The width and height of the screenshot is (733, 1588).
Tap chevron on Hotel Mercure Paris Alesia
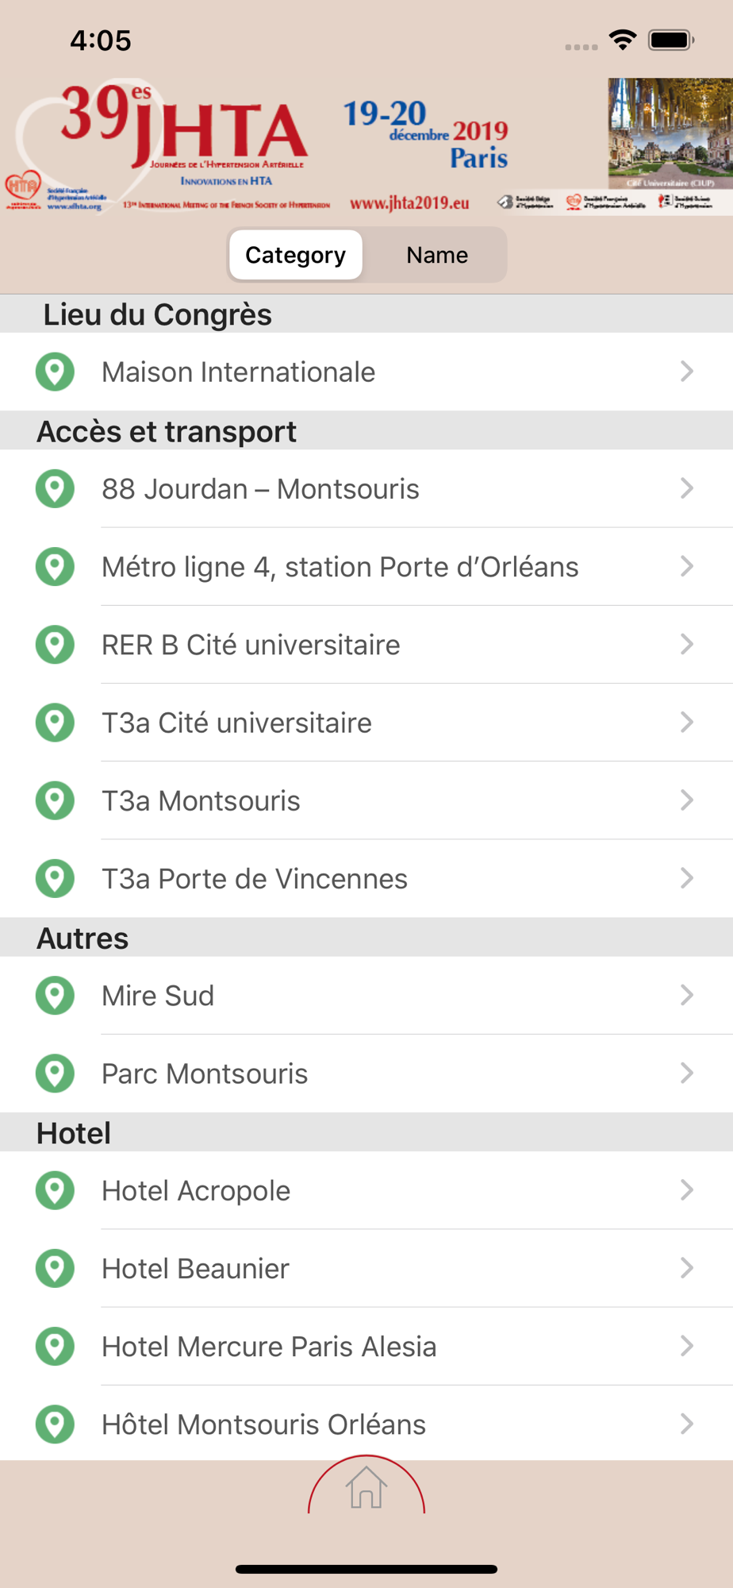click(687, 1346)
